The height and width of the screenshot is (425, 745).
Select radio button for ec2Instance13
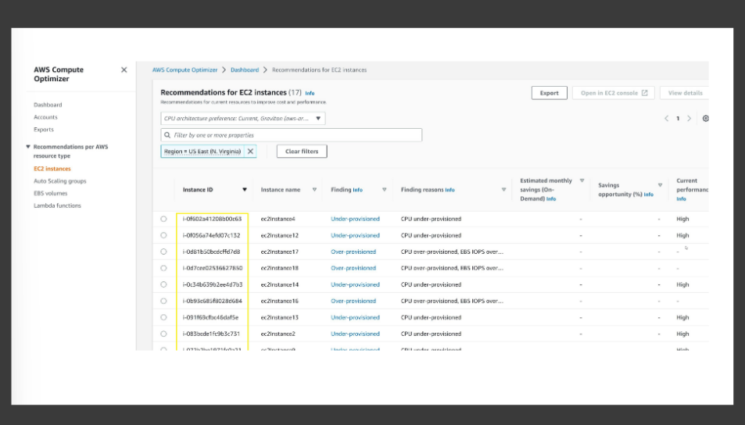click(x=163, y=317)
